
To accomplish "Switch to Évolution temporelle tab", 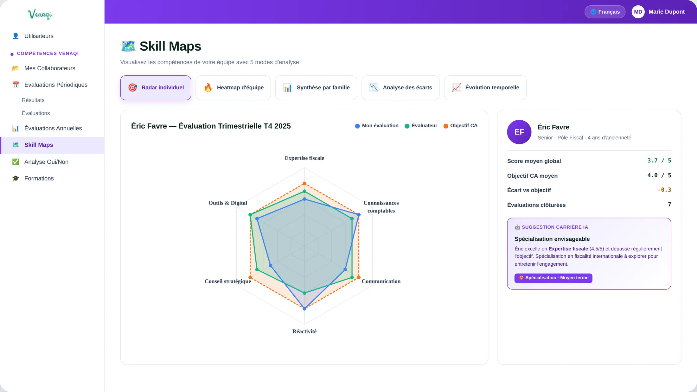I will click(485, 88).
